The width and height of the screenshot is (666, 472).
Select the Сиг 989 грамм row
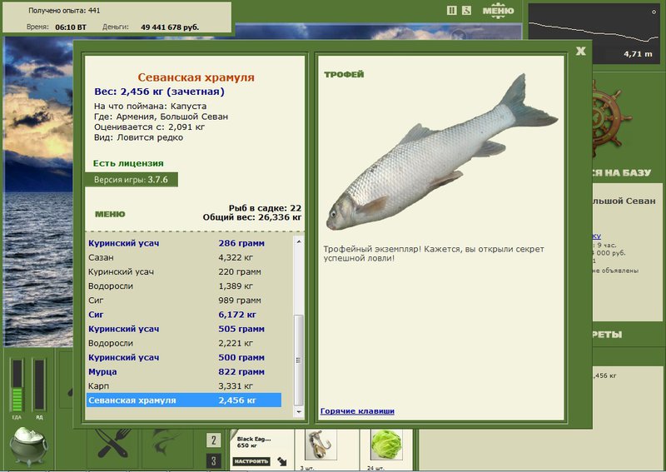pyautogui.click(x=183, y=301)
